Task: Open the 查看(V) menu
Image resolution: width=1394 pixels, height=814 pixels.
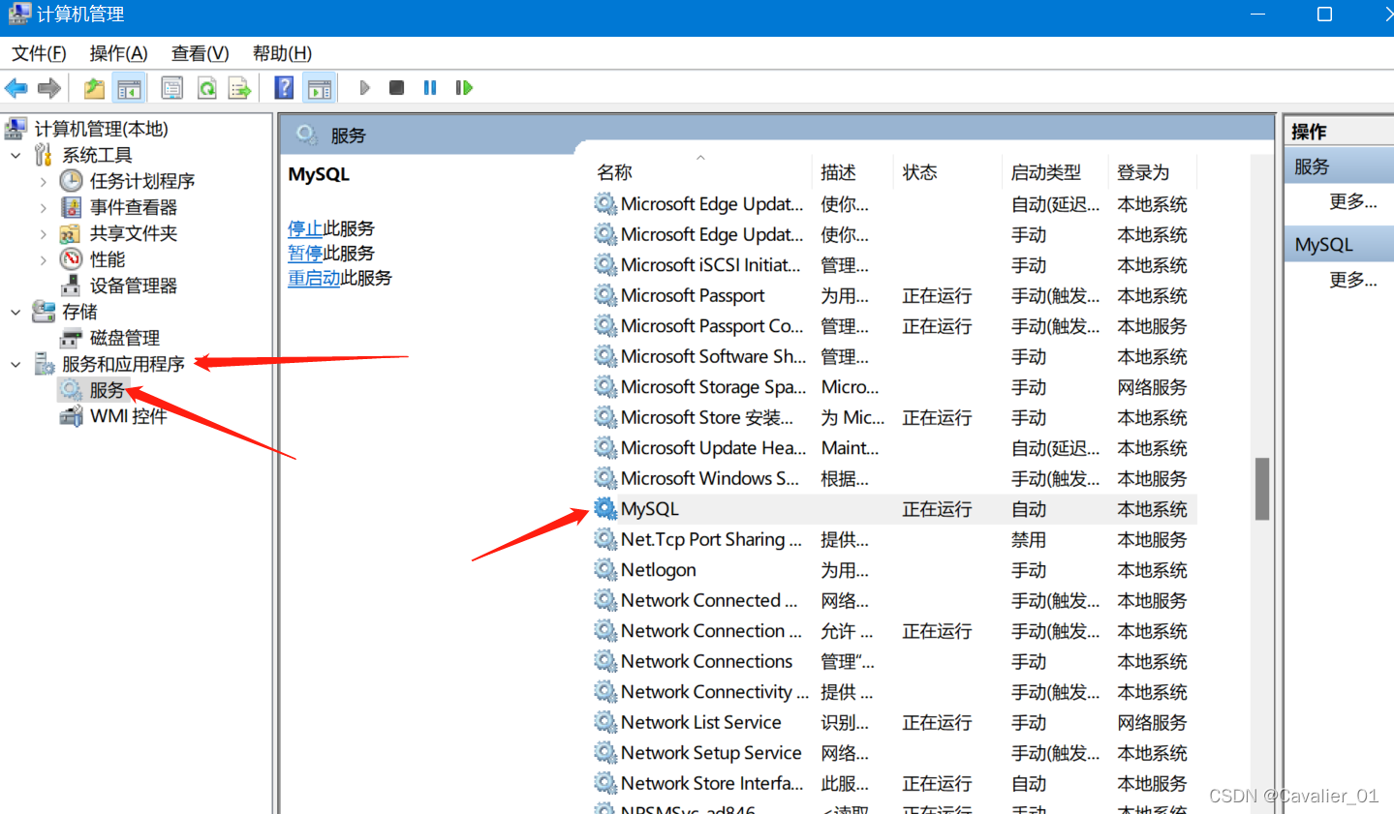Action: coord(200,53)
